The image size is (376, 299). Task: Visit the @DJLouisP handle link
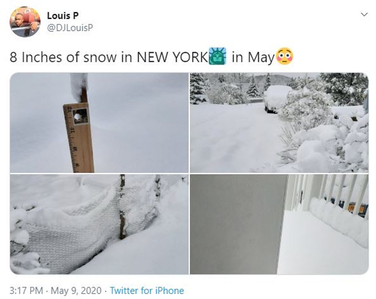(x=70, y=27)
